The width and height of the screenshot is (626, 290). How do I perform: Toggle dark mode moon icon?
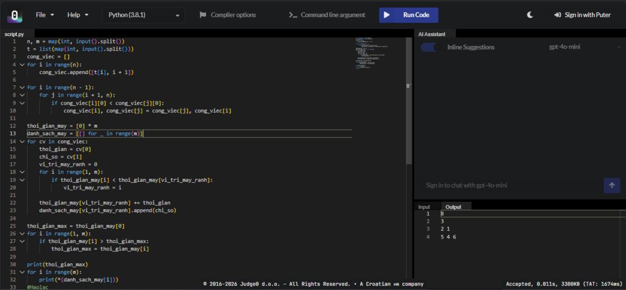coord(530,15)
